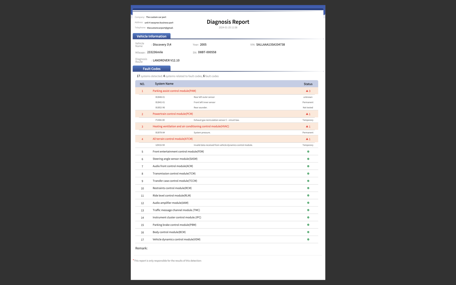Select the Vehicle Information section header
This screenshot has width=456, height=285.
coord(152,36)
